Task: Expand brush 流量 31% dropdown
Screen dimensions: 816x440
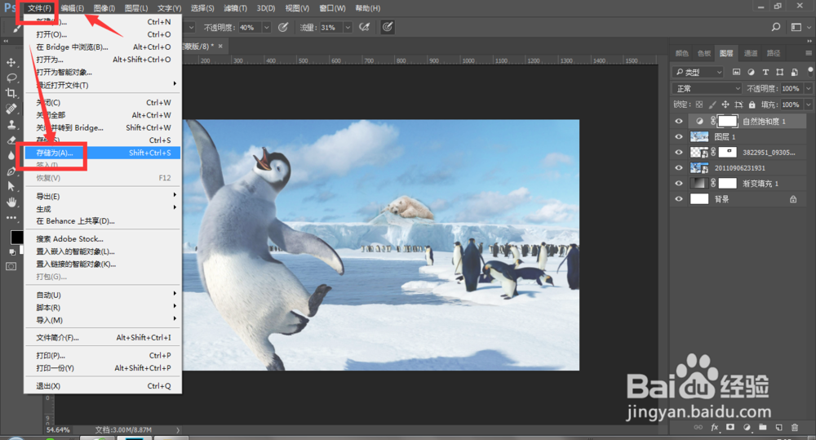Action: [348, 28]
